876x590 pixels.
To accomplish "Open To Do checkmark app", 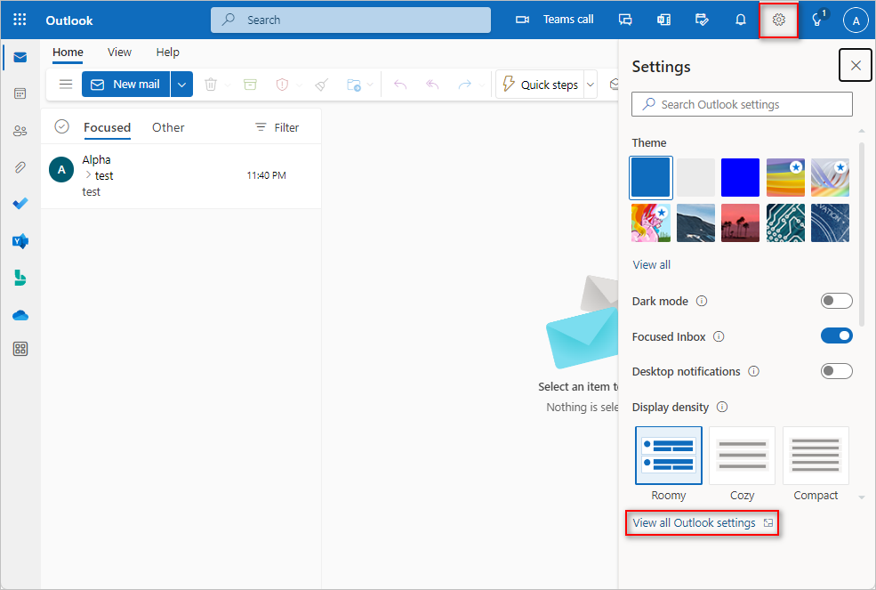I will tap(20, 204).
